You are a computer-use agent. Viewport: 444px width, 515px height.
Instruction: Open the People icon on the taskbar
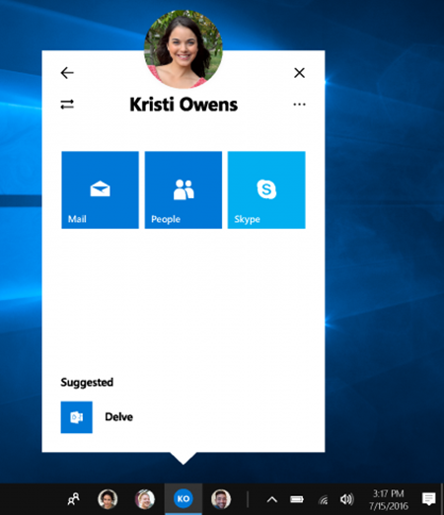[74, 499]
